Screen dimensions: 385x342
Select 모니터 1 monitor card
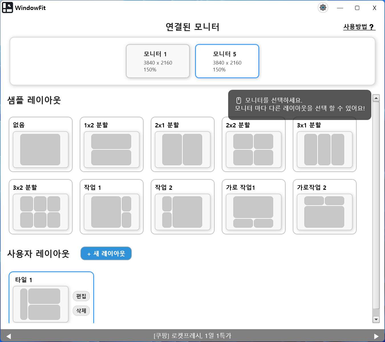click(158, 61)
